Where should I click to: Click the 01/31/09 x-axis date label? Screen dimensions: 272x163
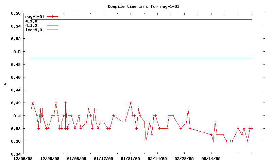tap(131, 159)
